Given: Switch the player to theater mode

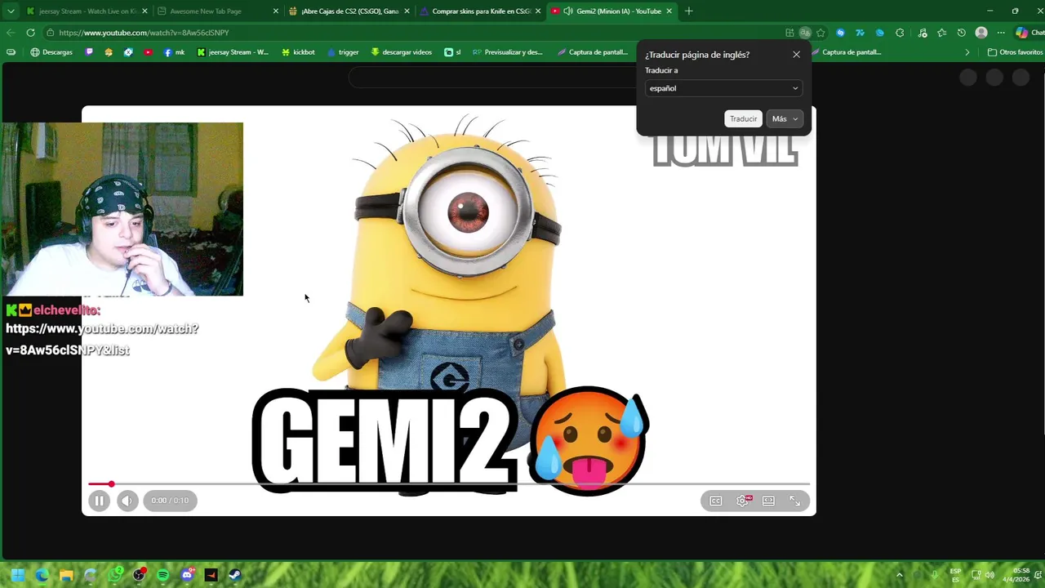Looking at the screenshot, I should (x=768, y=501).
